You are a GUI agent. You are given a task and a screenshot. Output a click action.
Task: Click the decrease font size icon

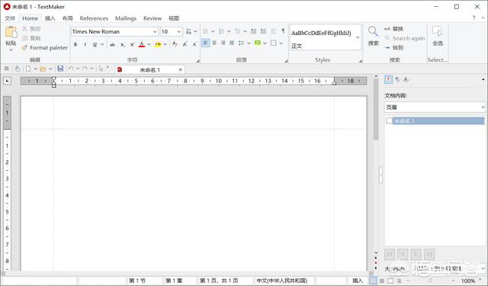(194, 44)
